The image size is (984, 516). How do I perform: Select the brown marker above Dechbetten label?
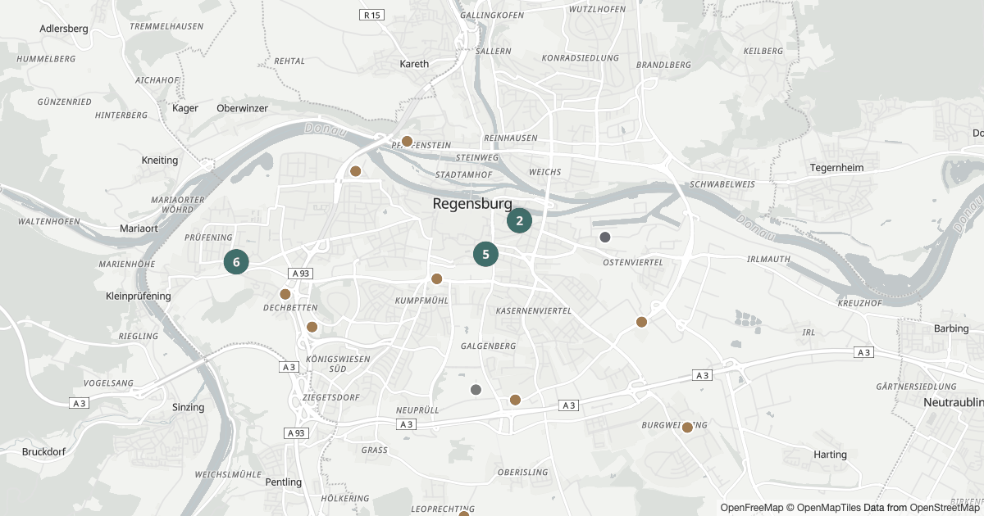point(285,293)
